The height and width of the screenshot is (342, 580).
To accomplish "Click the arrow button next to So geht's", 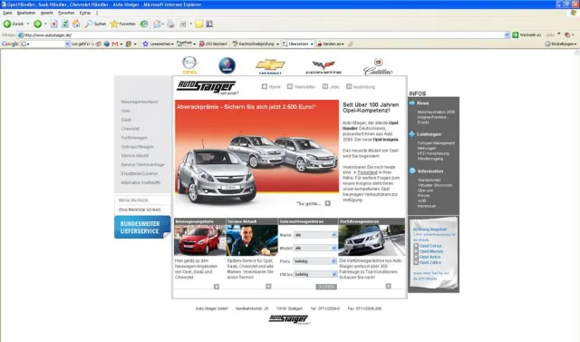I will 328,203.
